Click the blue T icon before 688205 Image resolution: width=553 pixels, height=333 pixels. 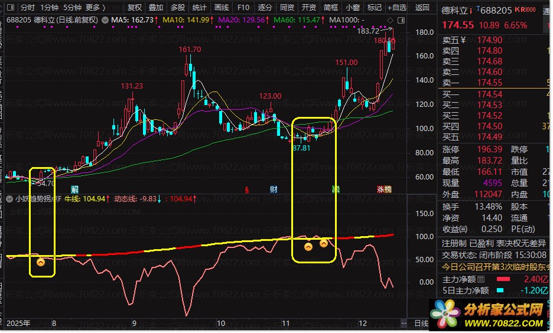478,8
